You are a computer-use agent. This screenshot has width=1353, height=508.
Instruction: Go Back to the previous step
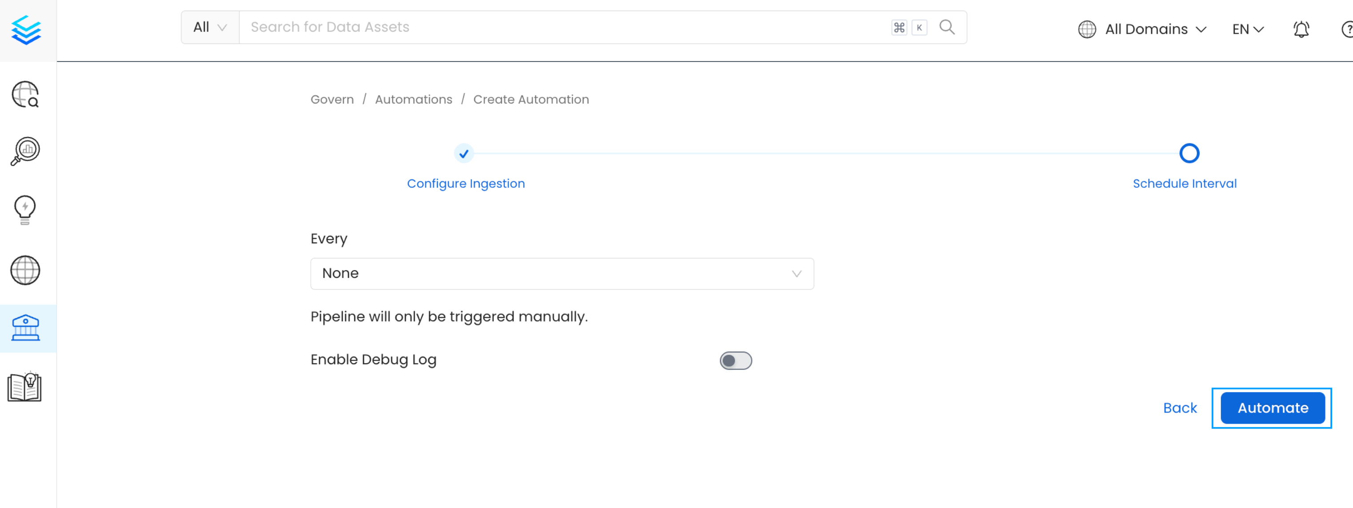pos(1180,408)
